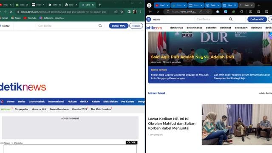Screen dimensions: 272x153
Task: Open the Adsmart sub-menu link
Action: 6,109
